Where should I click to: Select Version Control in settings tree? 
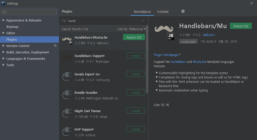tap(18, 46)
